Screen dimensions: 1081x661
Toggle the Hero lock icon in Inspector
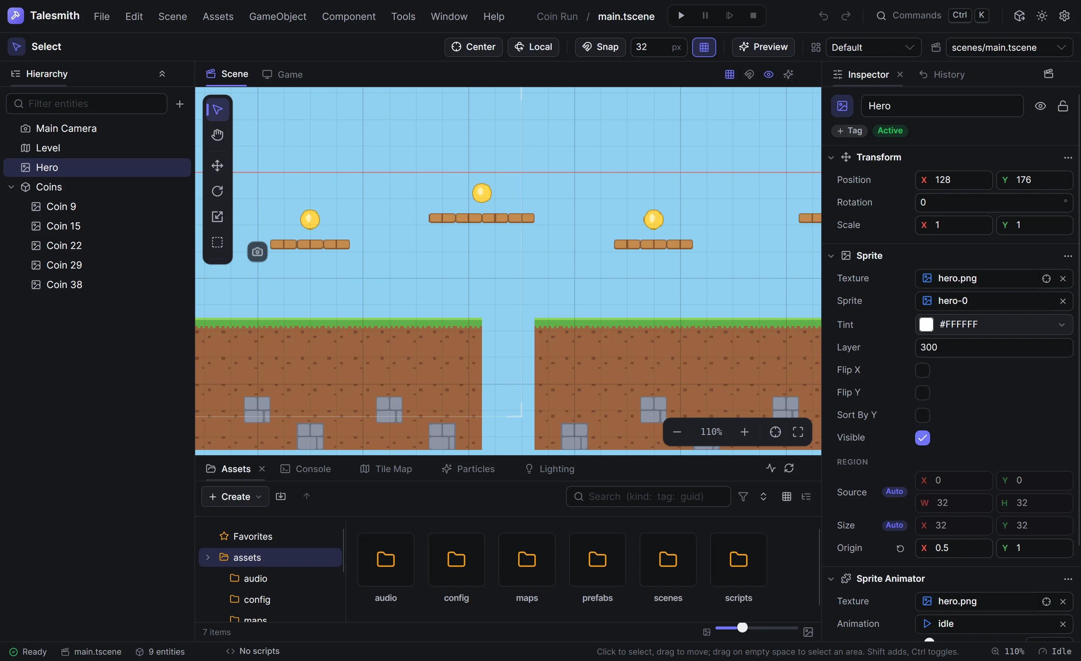[1063, 106]
